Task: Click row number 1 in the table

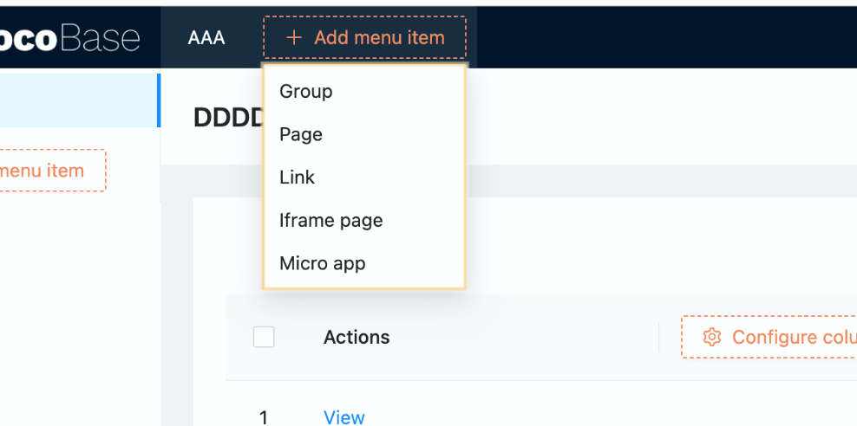Action: 264,418
